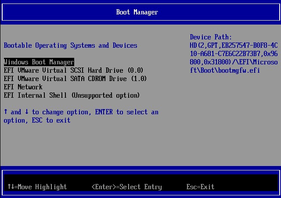Select the Windows Boot Manager entry

(x=39, y=62)
